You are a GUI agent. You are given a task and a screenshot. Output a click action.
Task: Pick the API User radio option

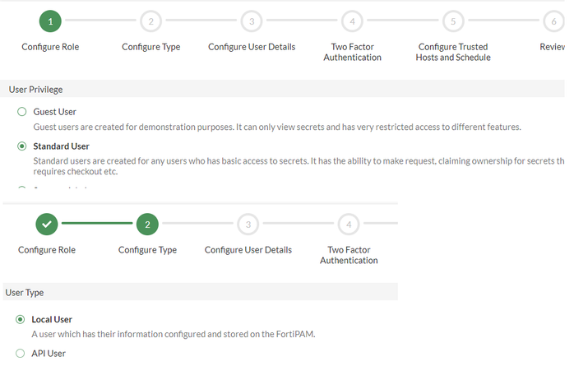21,354
